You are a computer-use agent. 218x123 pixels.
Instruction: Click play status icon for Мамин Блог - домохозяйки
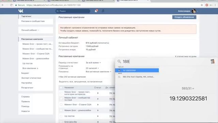click(x=98, y=110)
